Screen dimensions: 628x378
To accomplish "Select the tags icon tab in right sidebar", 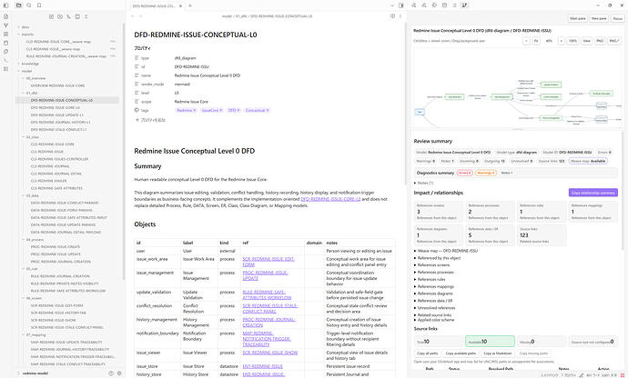I will click(x=434, y=5).
